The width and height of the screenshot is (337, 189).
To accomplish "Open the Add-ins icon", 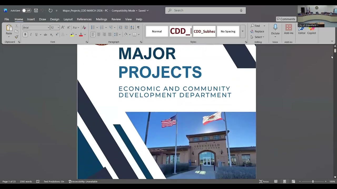I will pyautogui.click(x=289, y=28).
